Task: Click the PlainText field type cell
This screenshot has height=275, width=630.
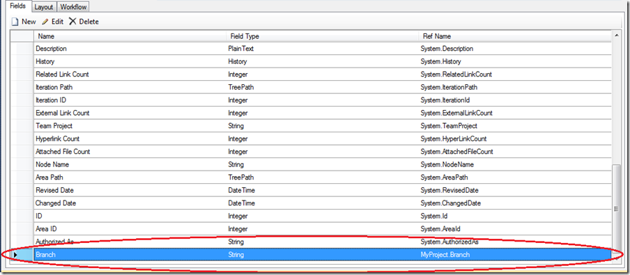Action: [x=322, y=49]
